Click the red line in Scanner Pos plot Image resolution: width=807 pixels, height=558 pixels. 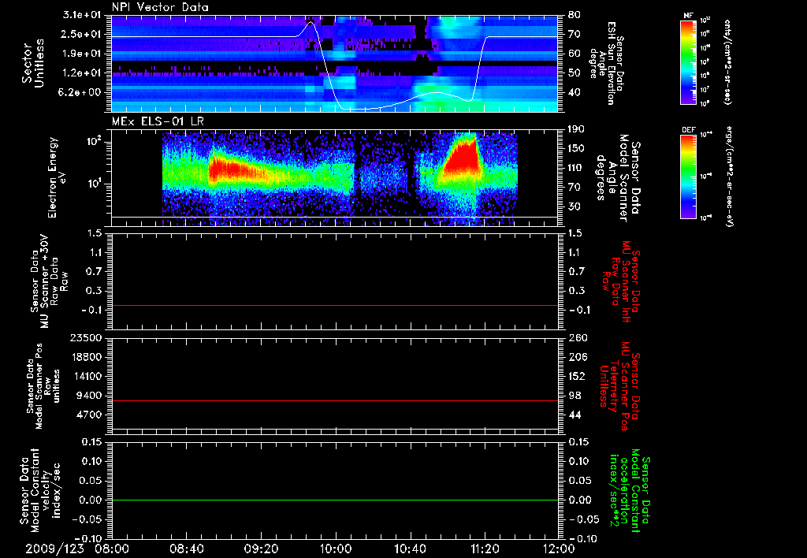tap(334, 400)
